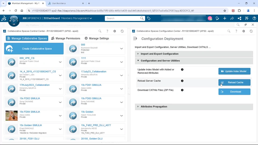Click Update Index Model button
This screenshot has width=258, height=145.
(234, 71)
